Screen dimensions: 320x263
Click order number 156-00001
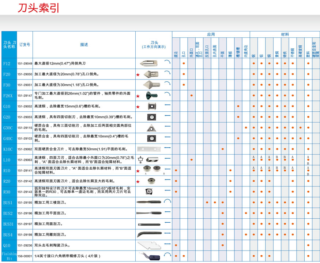(x=25, y=256)
